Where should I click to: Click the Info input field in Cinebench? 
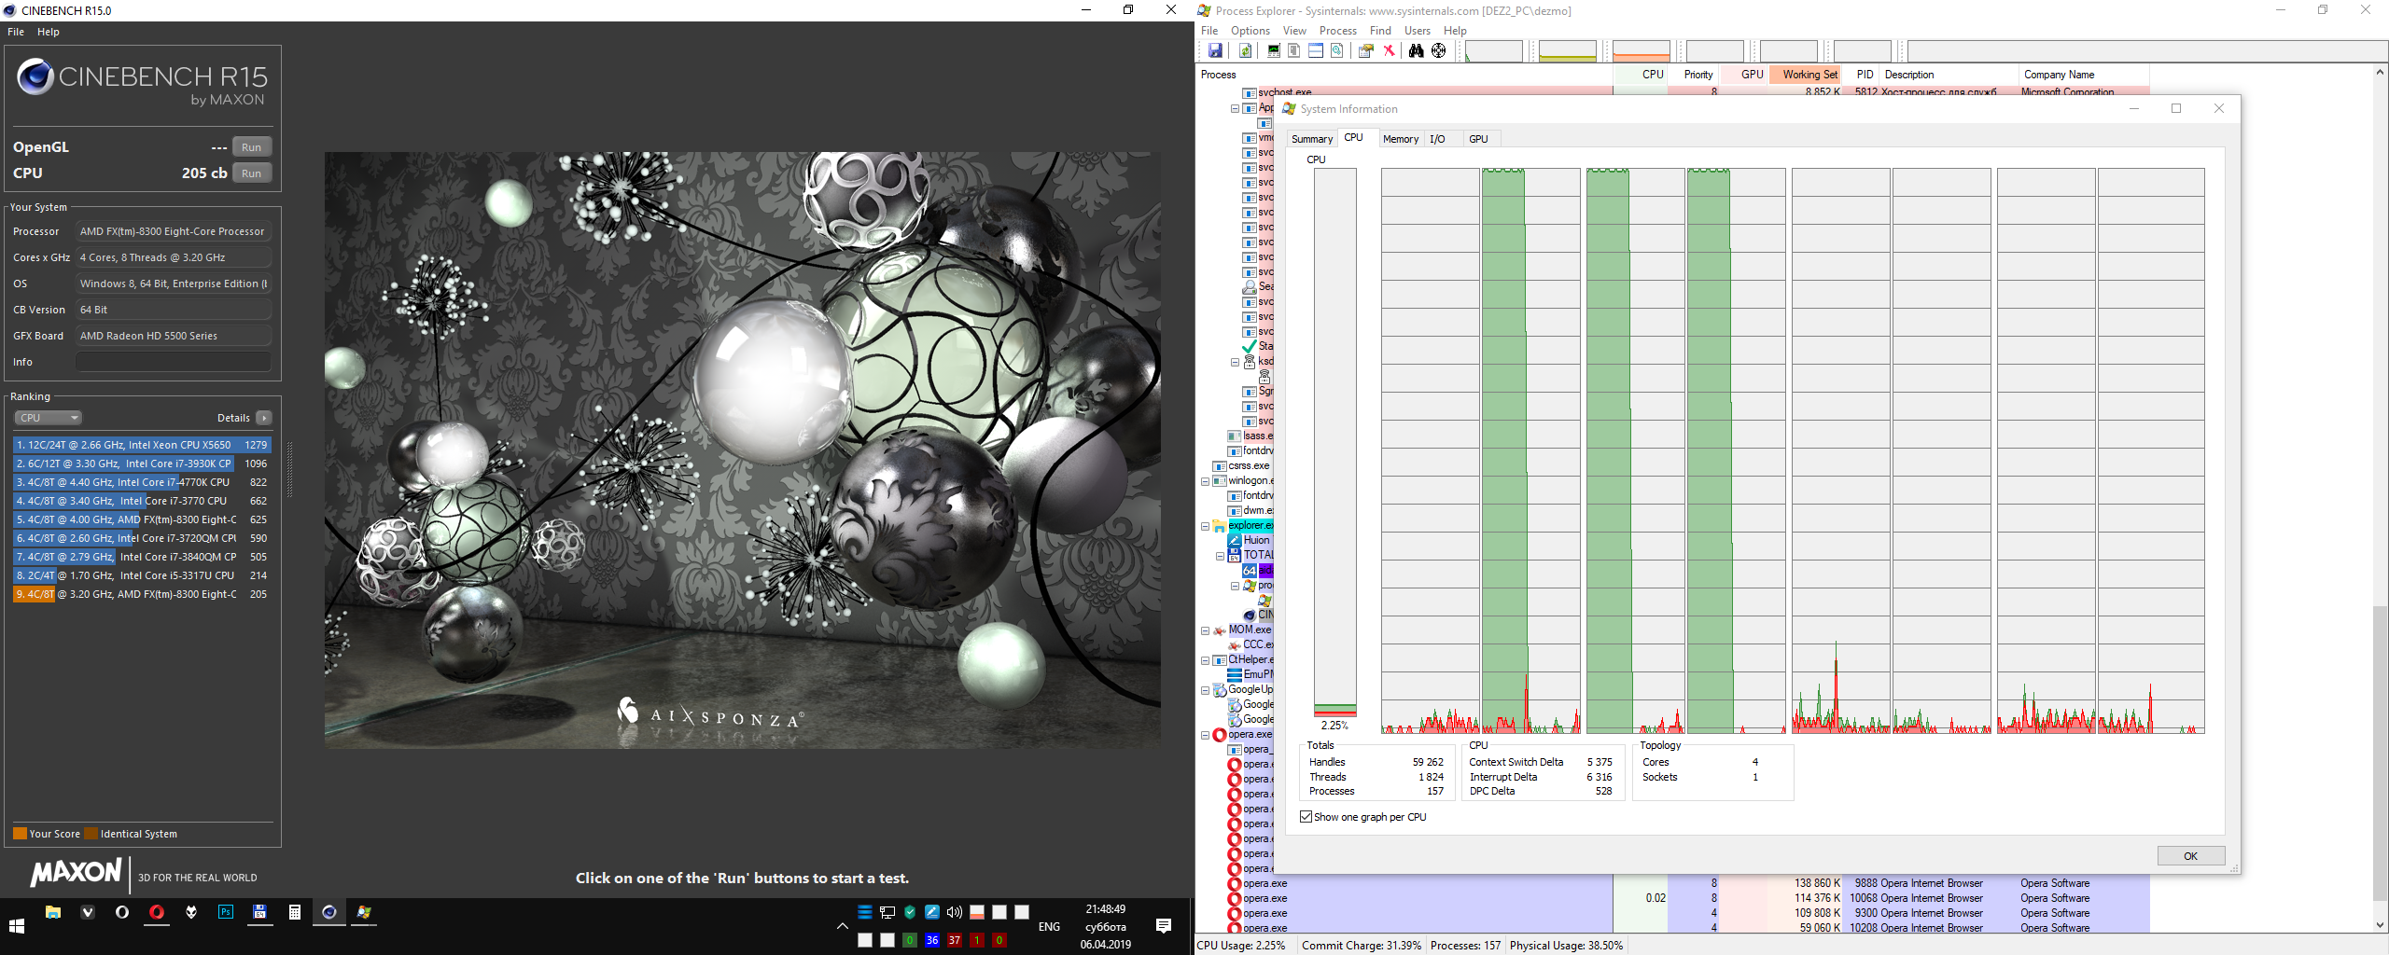[x=174, y=362]
